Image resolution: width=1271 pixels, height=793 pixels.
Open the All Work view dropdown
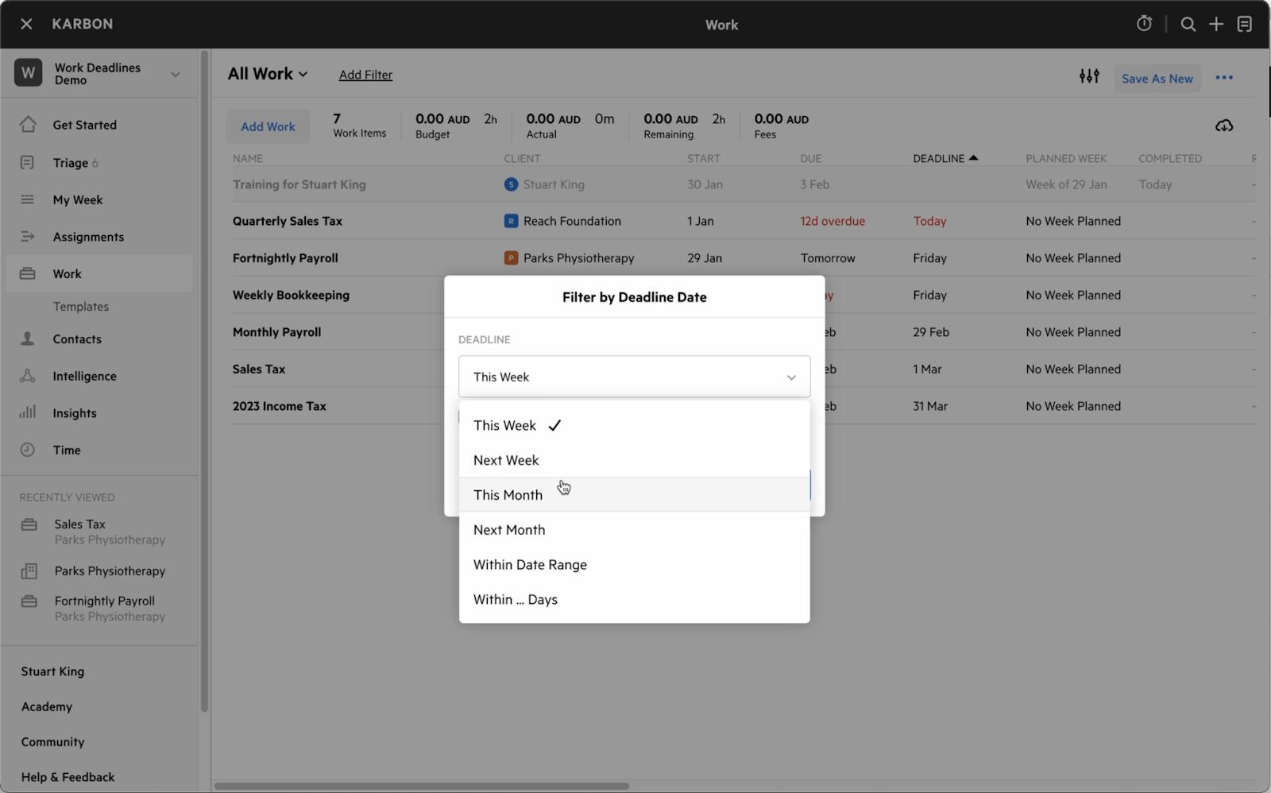268,74
